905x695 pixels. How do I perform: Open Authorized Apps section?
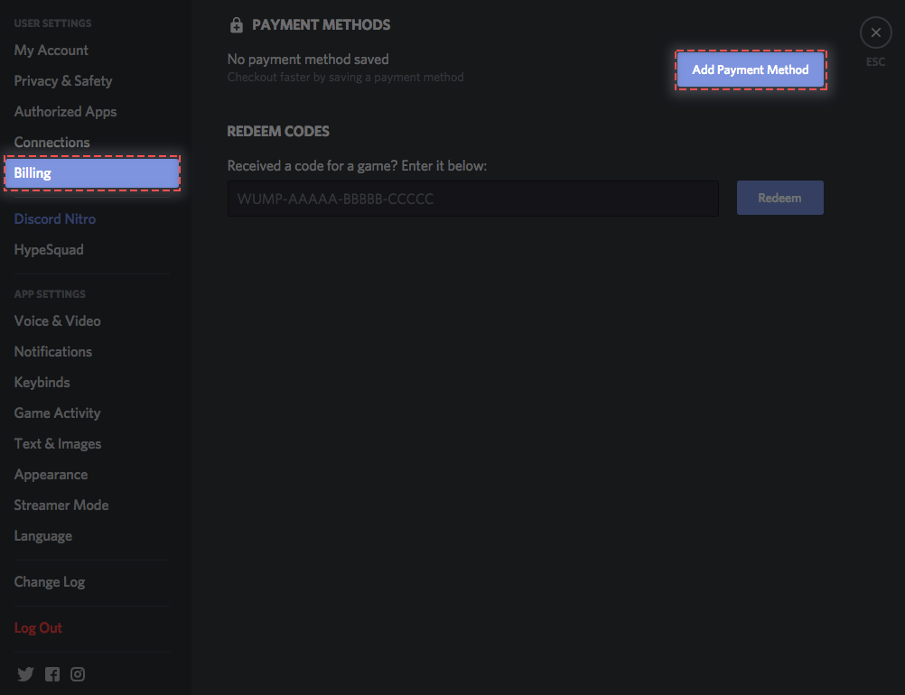65,111
